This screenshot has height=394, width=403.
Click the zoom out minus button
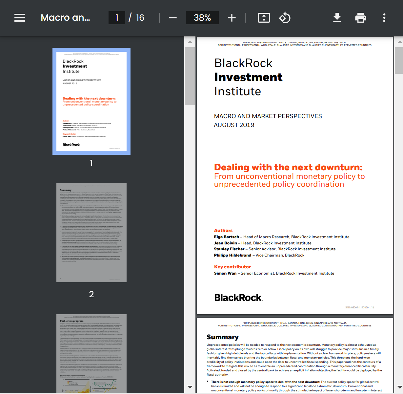[173, 18]
